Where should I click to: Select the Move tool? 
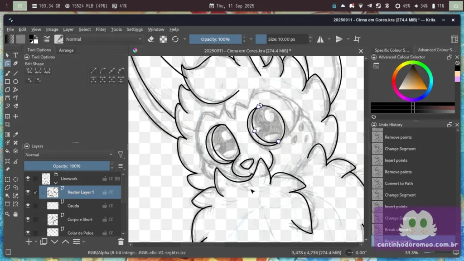point(16,116)
